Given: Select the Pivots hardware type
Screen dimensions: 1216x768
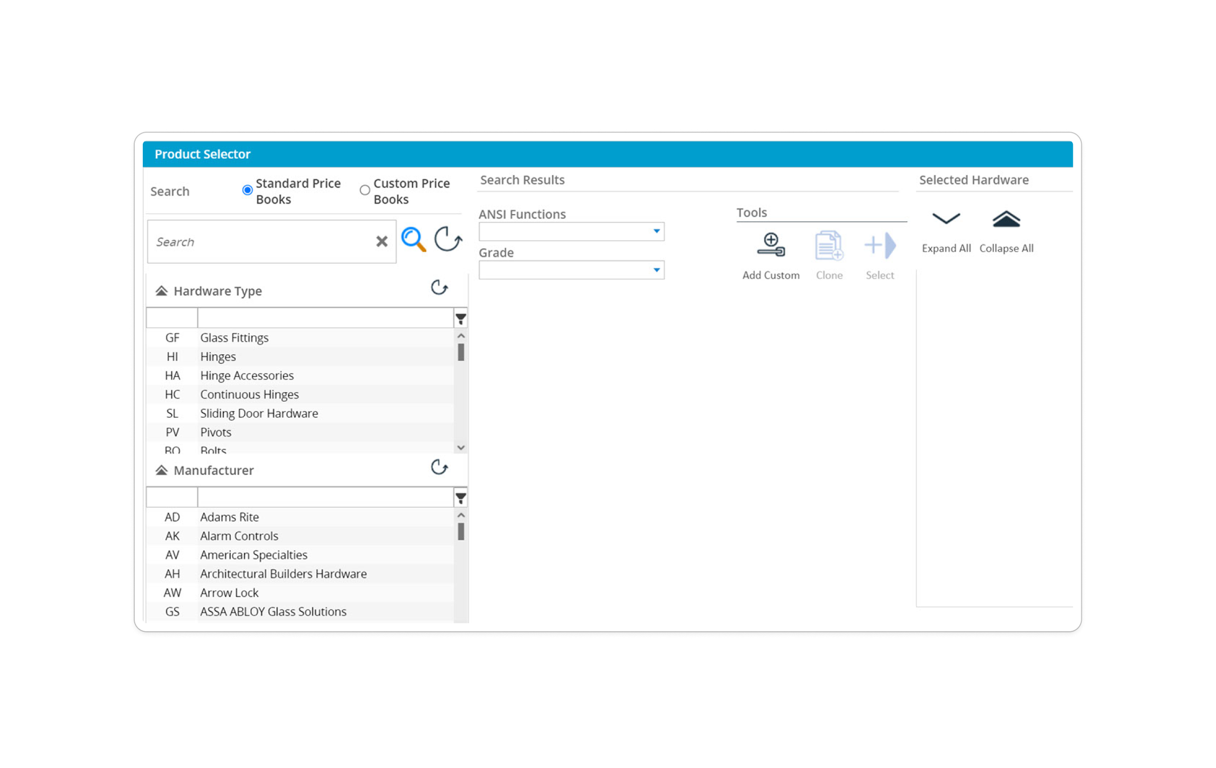Looking at the screenshot, I should 300,432.
